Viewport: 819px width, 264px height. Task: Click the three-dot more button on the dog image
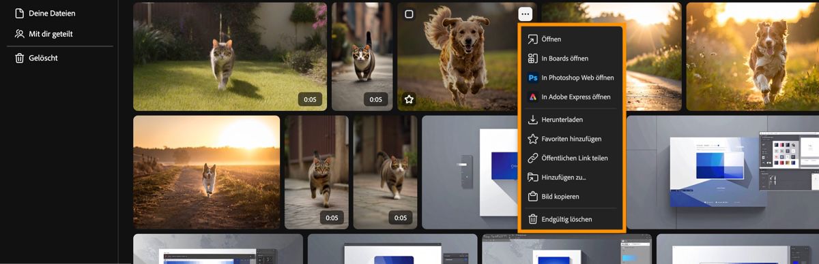[x=525, y=14]
